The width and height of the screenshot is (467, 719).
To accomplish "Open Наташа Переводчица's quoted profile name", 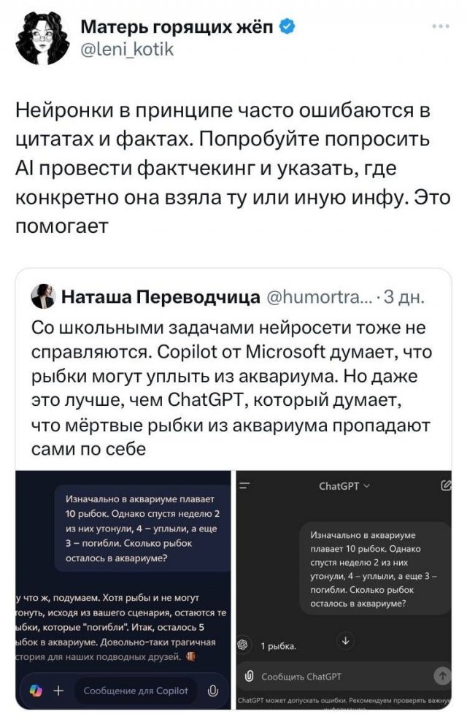I will (160, 297).
